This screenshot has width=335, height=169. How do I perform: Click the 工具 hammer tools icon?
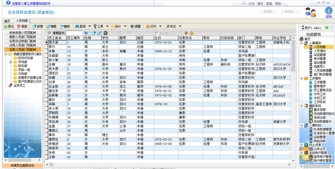pyautogui.click(x=95, y=26)
